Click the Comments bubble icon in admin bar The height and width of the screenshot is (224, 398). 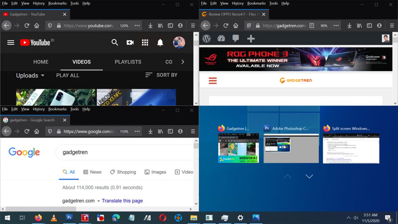[236, 39]
